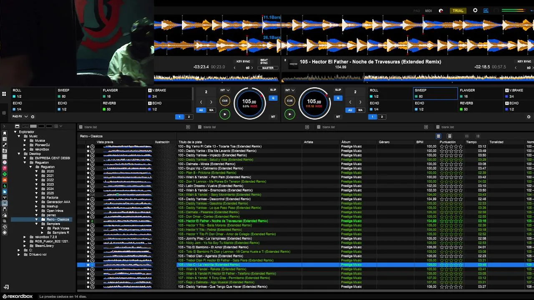Screen dimensions: 534x300
Task: Trigger V.BRAKE 3/4 pad on right deck
Action: pos(519,93)
